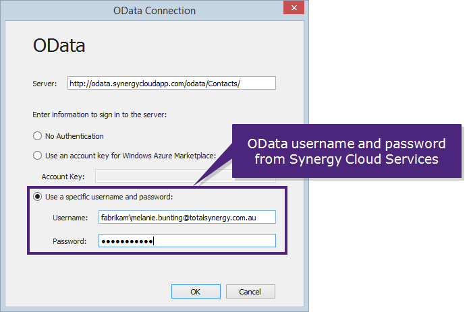Click the Account Key text field
This screenshot has width=471, height=312.
point(164,176)
